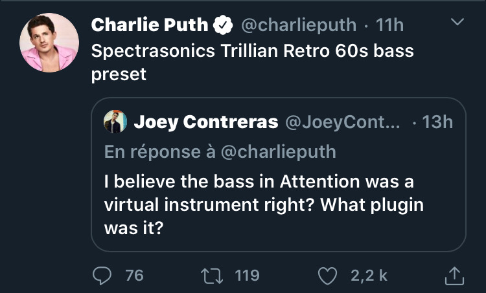486x293 pixels.
Task: Click the share tweet upload icon
Action: coord(455,276)
